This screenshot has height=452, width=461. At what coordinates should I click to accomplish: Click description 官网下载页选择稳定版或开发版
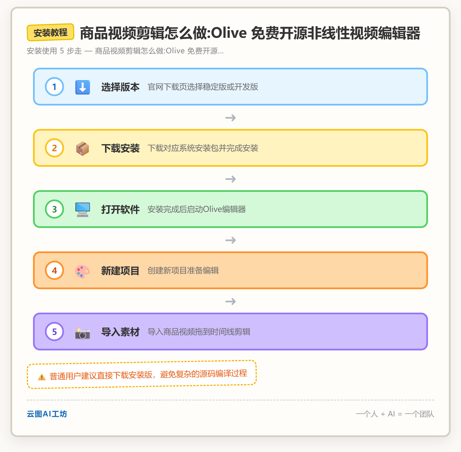point(203,87)
